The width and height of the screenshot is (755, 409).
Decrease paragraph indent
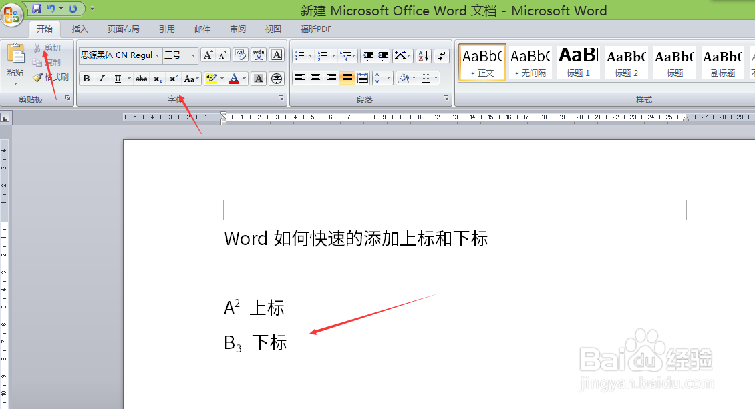point(368,56)
